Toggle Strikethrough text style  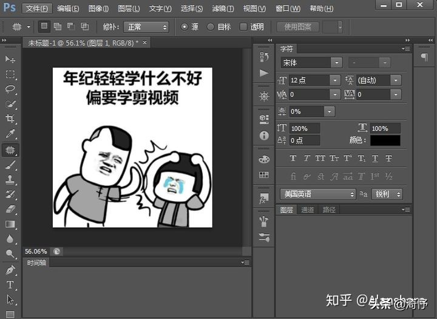(389, 158)
